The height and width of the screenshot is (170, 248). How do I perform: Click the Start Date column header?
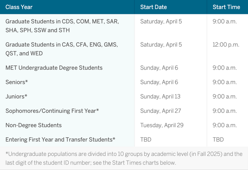[x=153, y=7]
